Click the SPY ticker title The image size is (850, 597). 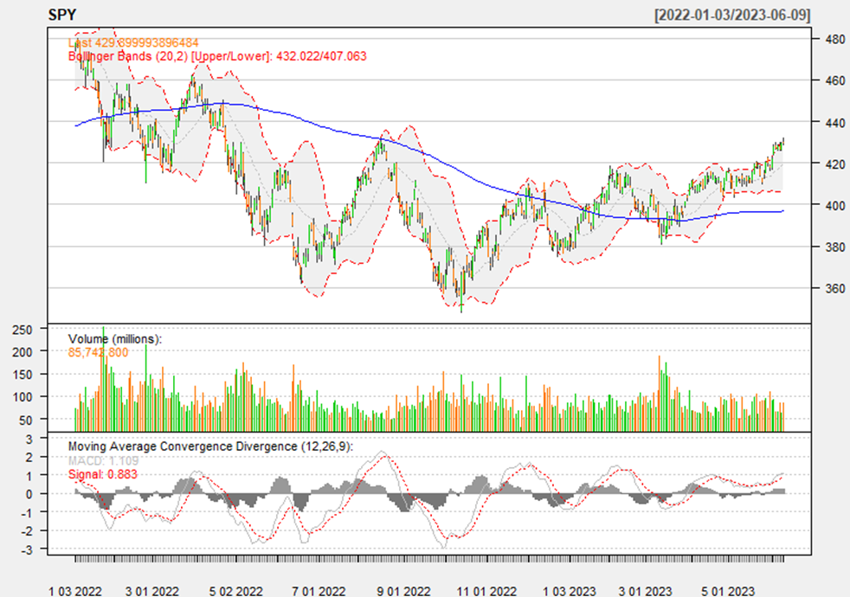pos(62,15)
